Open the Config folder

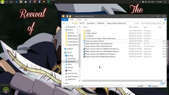[88, 31]
